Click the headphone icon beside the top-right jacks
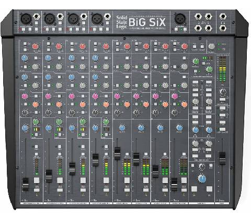This screenshot has height=219, width=251. [x=223, y=22]
